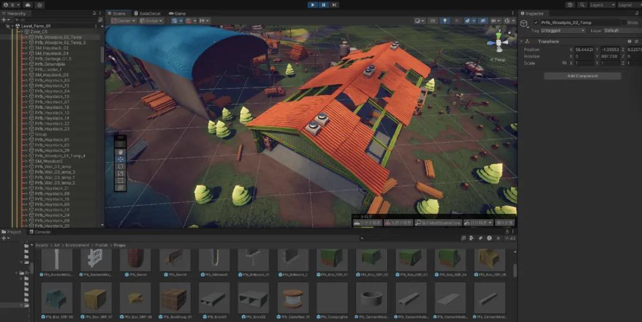
Task: Collapse the Transform component section
Action: [x=522, y=41]
